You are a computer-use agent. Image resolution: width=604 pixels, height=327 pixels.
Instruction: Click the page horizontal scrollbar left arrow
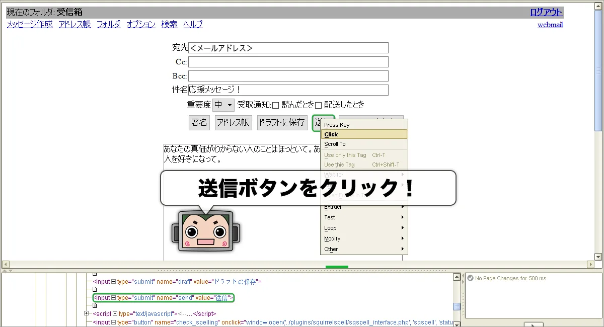[6, 265]
